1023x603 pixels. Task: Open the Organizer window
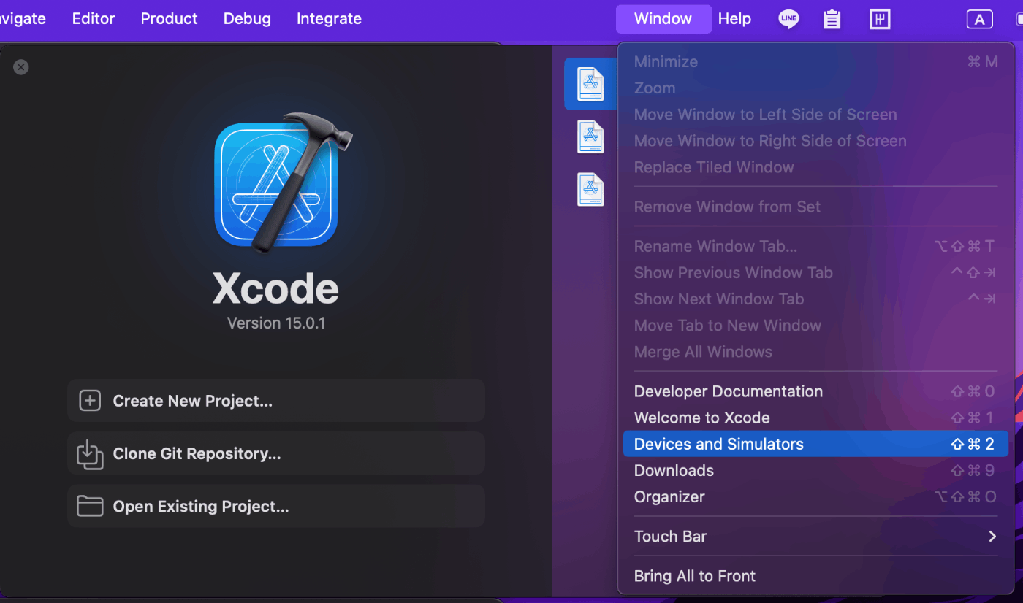tap(815, 496)
